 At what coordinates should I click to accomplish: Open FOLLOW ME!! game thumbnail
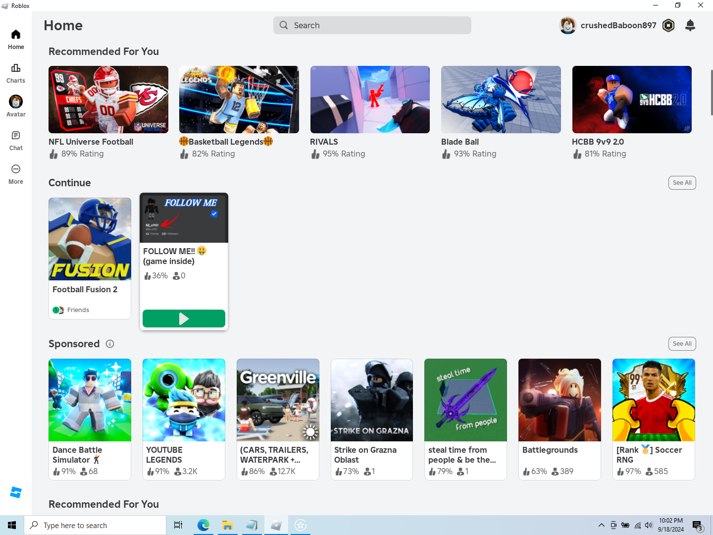click(184, 218)
